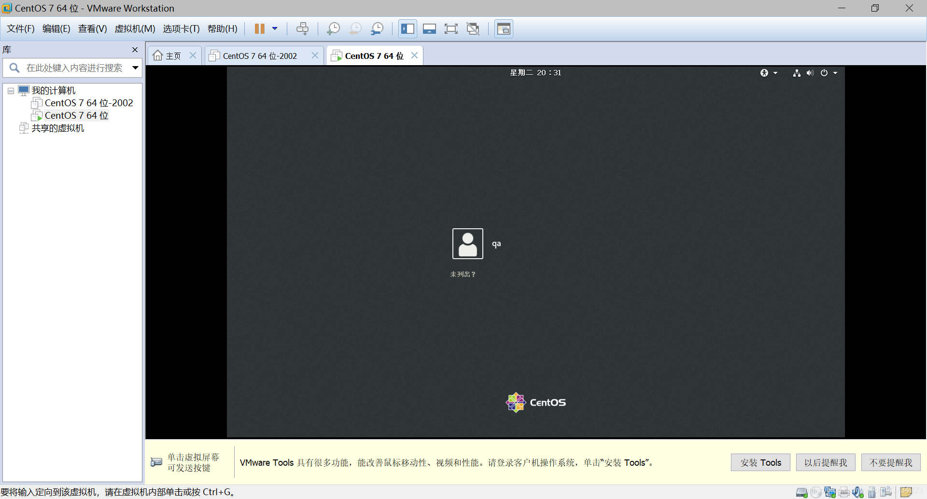Click the hard disk status icon
This screenshot has height=499, width=927.
pos(801,492)
